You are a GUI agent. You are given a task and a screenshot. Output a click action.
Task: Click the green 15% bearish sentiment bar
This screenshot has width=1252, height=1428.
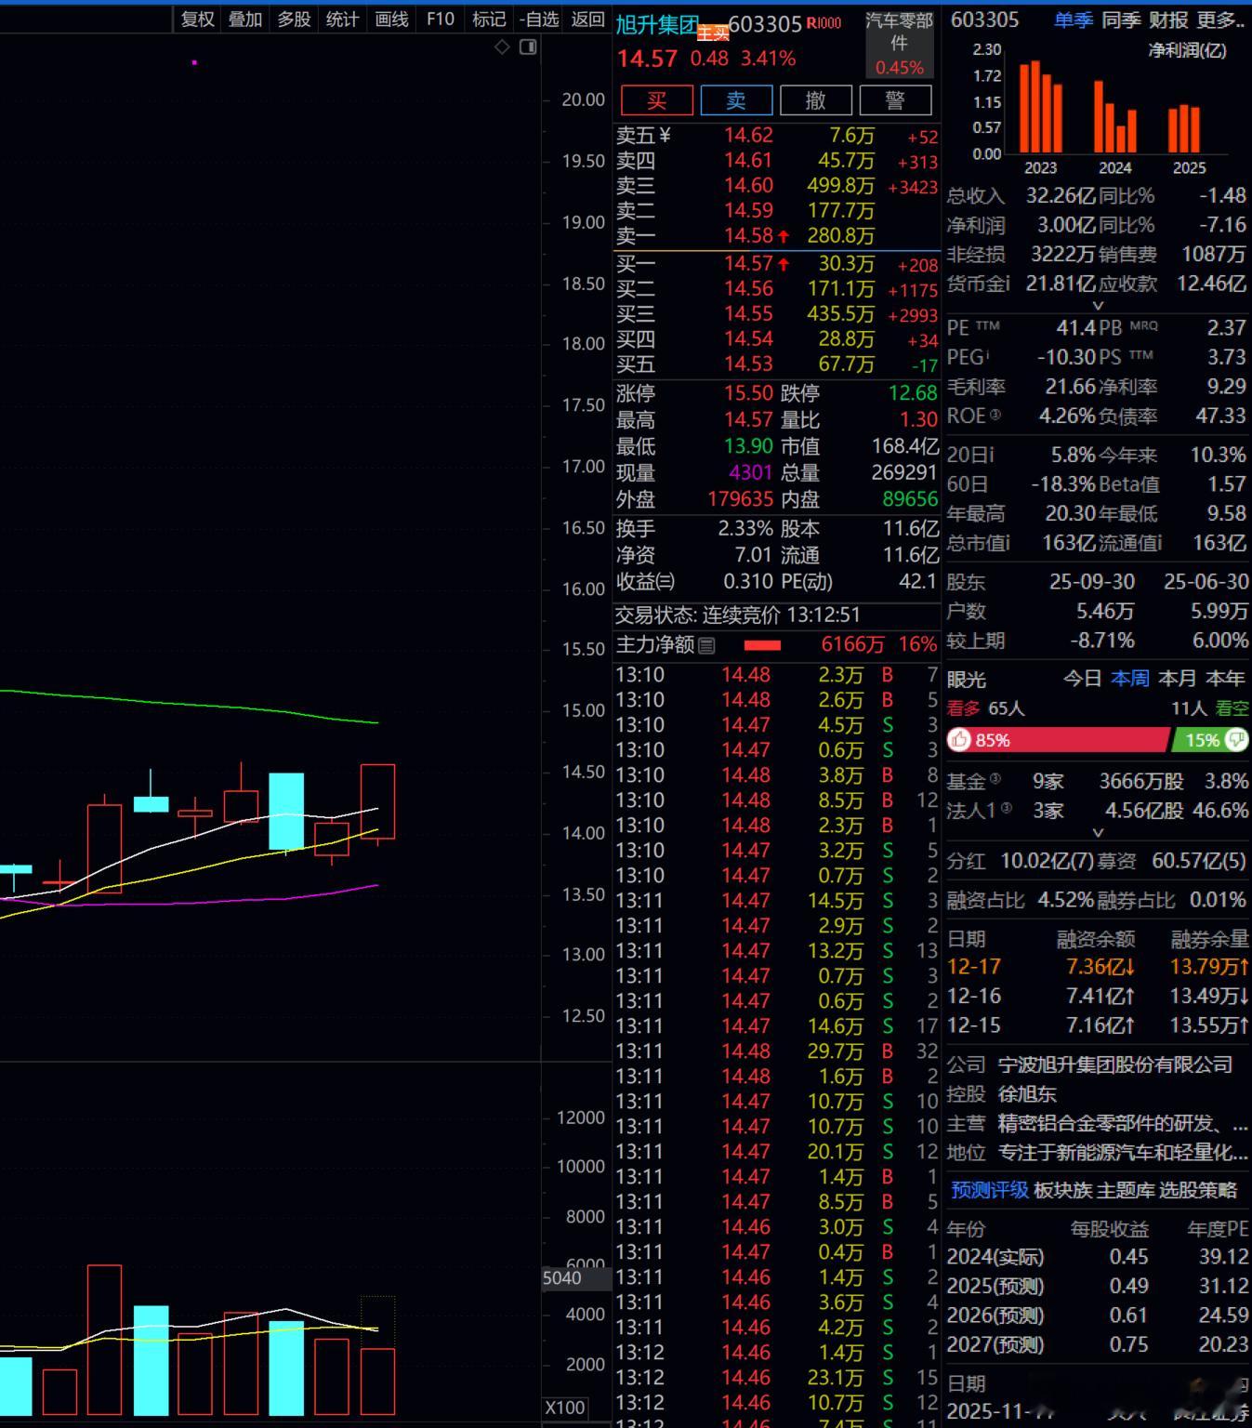1209,740
